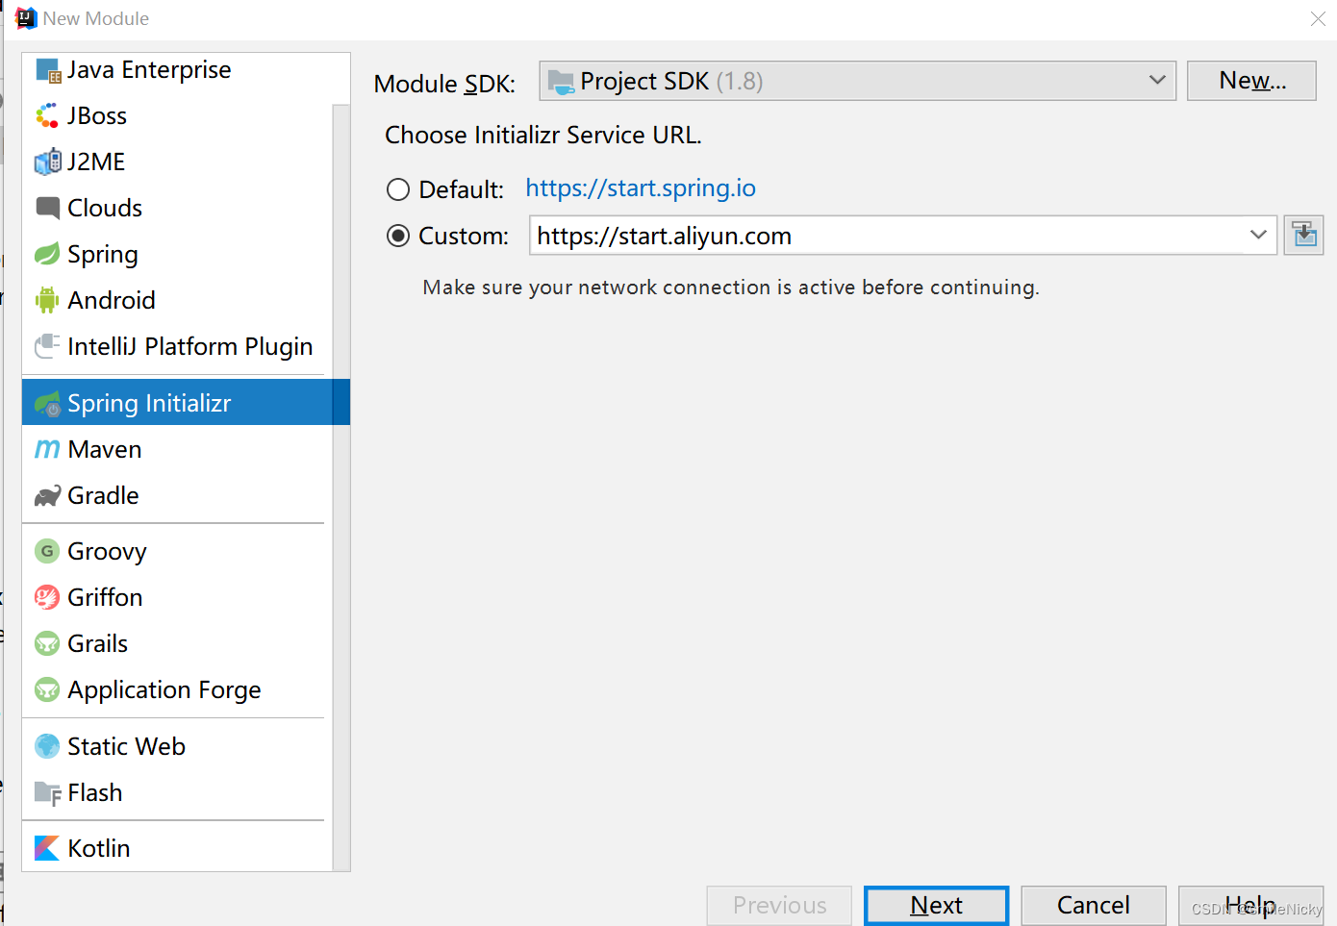Image resolution: width=1337 pixels, height=926 pixels.
Task: Select Static Web module type
Action: 125,745
